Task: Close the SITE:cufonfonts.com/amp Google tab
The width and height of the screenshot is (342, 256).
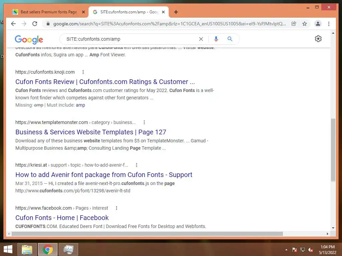Action: (x=163, y=12)
